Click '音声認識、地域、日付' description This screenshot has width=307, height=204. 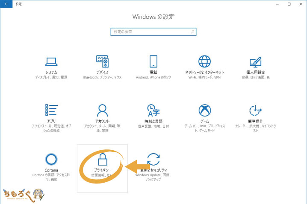pos(153,126)
